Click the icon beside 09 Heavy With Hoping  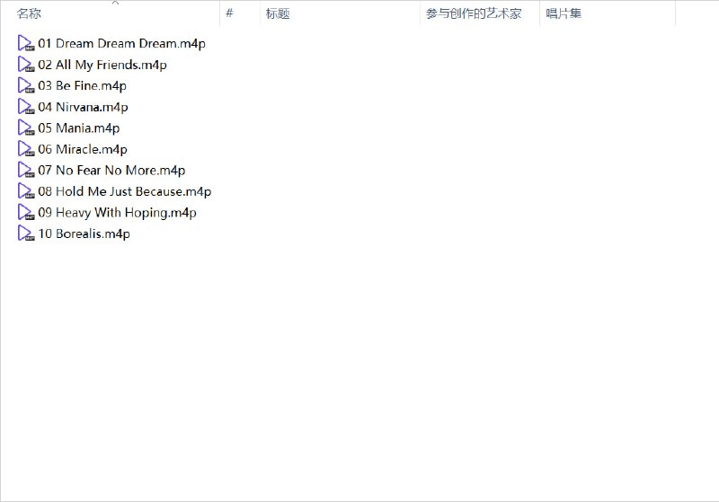(25, 213)
